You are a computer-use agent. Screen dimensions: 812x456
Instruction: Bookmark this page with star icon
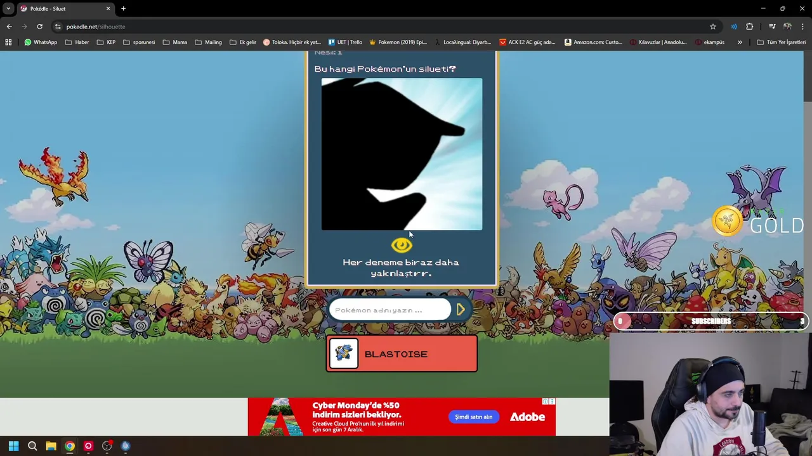(713, 27)
